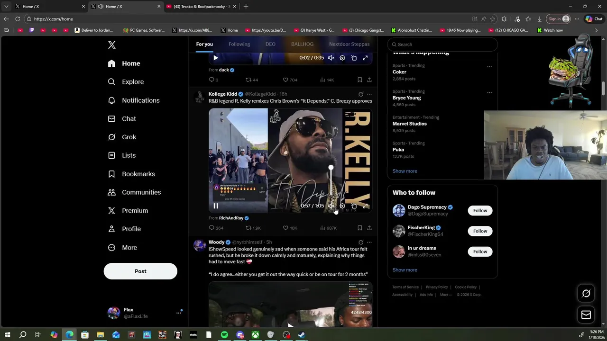Open Steam from the taskbar

point(302,335)
